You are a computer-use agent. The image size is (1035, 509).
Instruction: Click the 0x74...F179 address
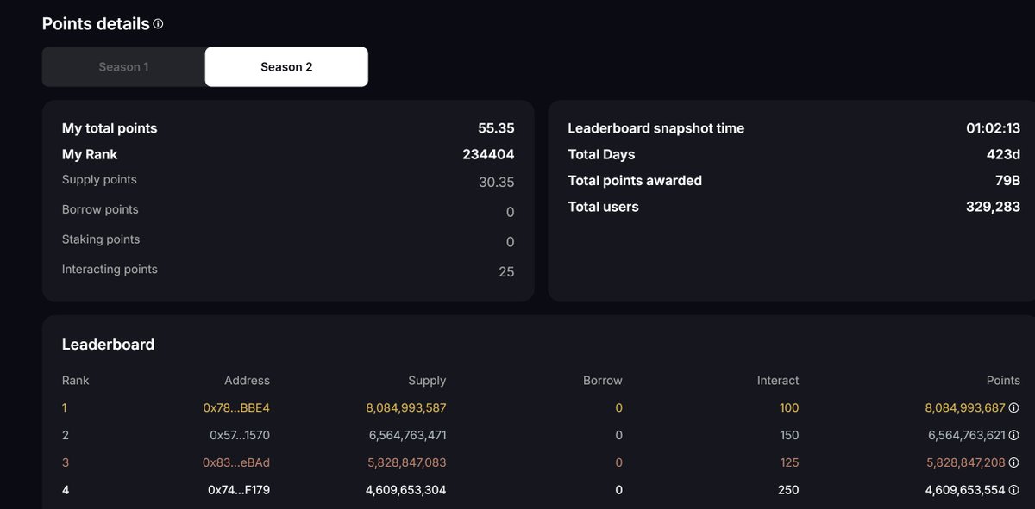(x=239, y=490)
